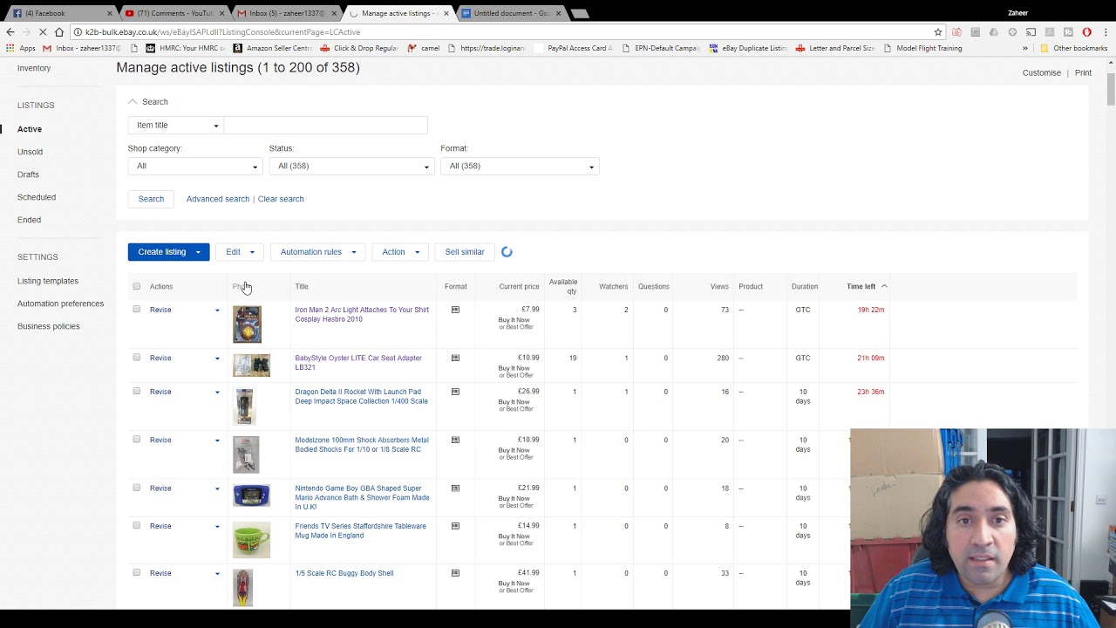Bookmark this page with the star icon

[x=938, y=32]
